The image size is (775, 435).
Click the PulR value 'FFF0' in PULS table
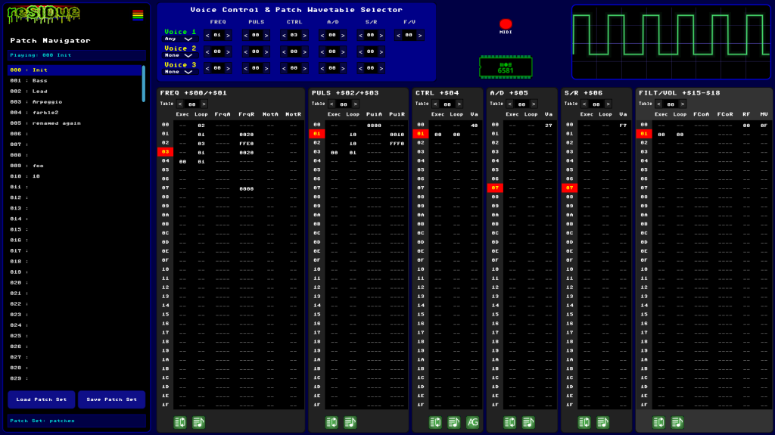click(x=397, y=143)
